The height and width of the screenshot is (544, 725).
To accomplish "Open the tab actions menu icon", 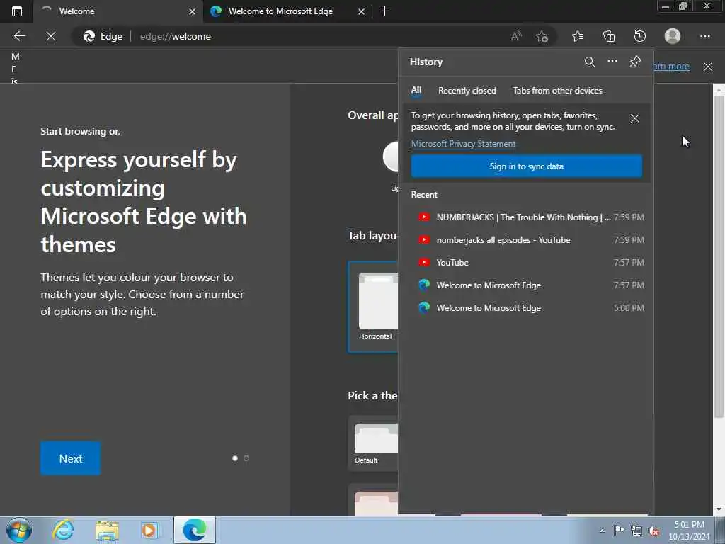I will [x=17, y=11].
